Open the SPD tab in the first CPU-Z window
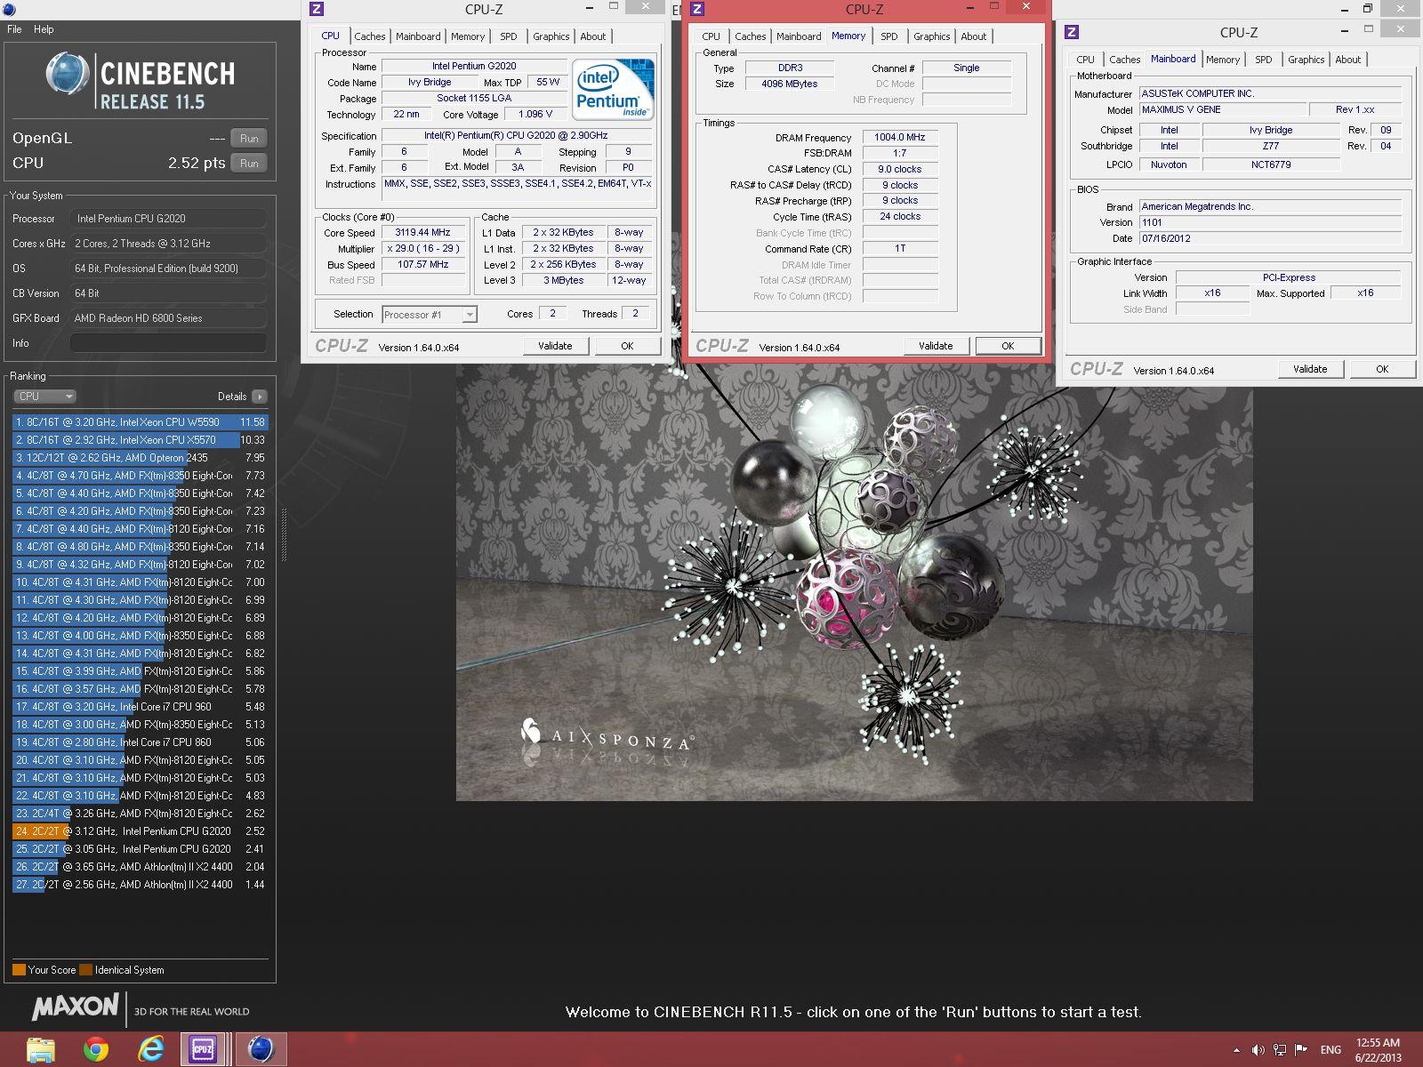The image size is (1423, 1067). click(509, 36)
